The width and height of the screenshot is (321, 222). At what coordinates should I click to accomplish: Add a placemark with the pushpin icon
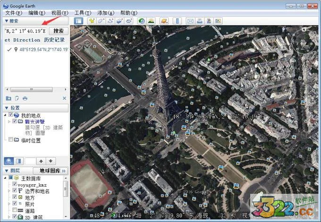pyautogui.click(x=92, y=21)
